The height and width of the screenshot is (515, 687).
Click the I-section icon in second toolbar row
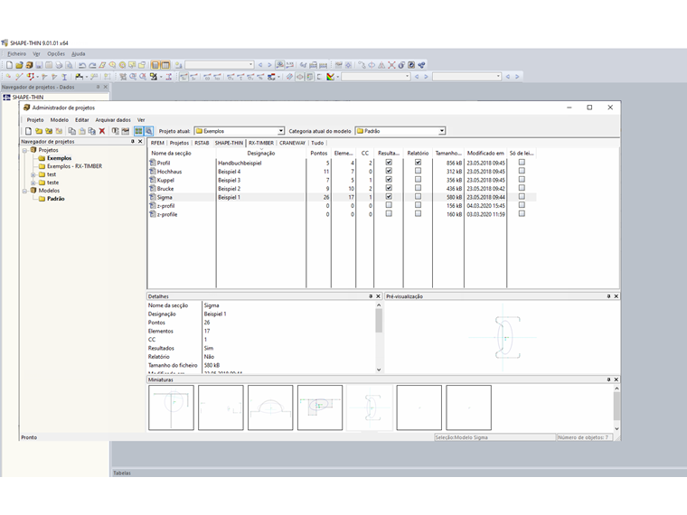tap(64, 77)
